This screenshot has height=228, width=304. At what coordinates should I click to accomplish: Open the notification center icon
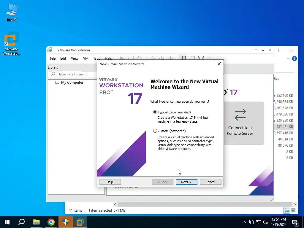coord(294,222)
